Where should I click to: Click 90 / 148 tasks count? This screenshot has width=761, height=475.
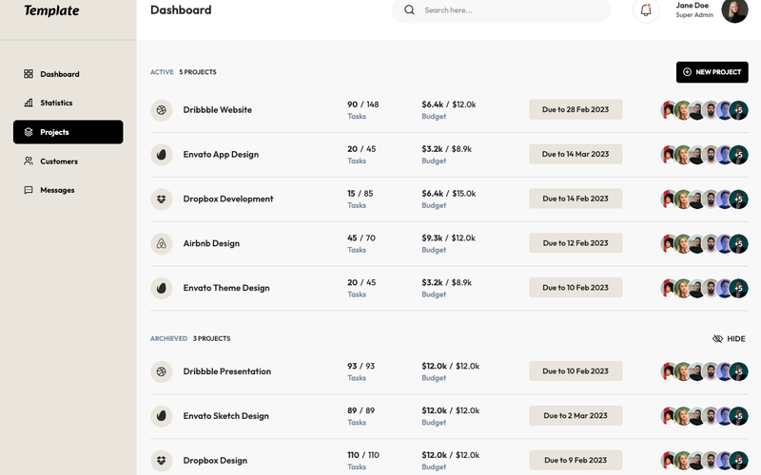[363, 104]
